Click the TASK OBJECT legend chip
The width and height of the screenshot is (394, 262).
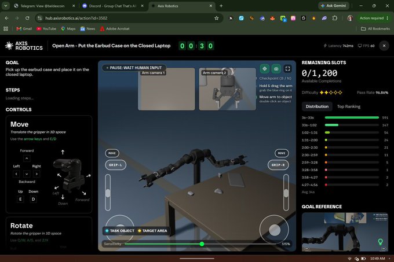(x=120, y=231)
